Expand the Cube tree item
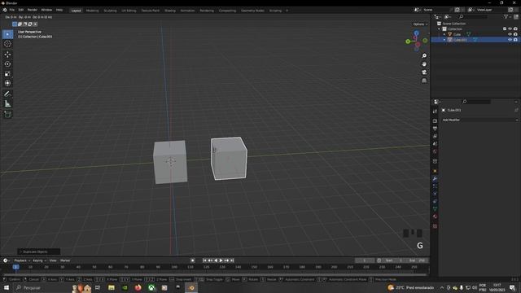This screenshot has height=293, width=521. point(444,34)
